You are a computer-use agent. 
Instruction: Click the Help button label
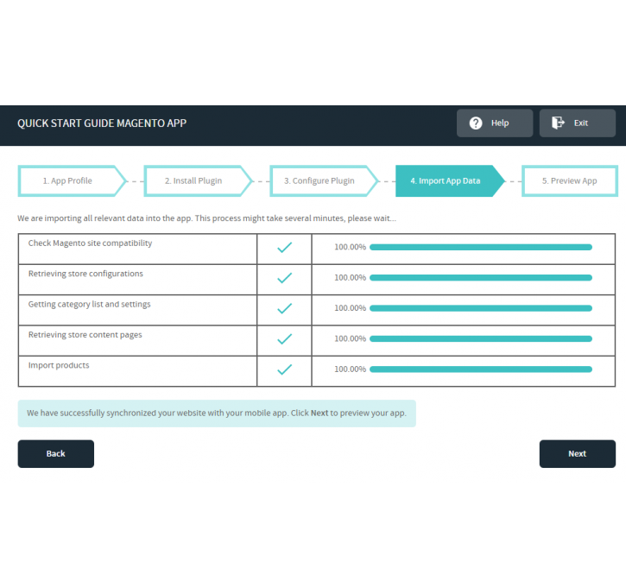(x=500, y=123)
